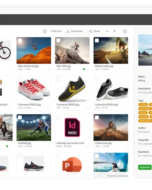Screen dimensions: 152x190
Task: Download the selected file
Action: (74, 31)
